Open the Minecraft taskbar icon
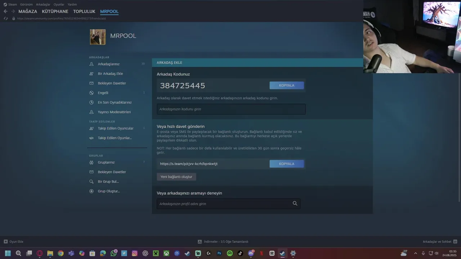Screen dimensions: 461x259 [x=156, y=253]
